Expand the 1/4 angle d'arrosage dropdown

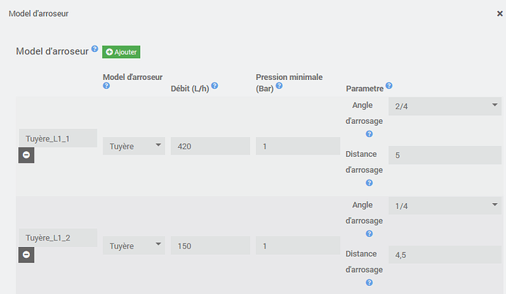click(444, 206)
